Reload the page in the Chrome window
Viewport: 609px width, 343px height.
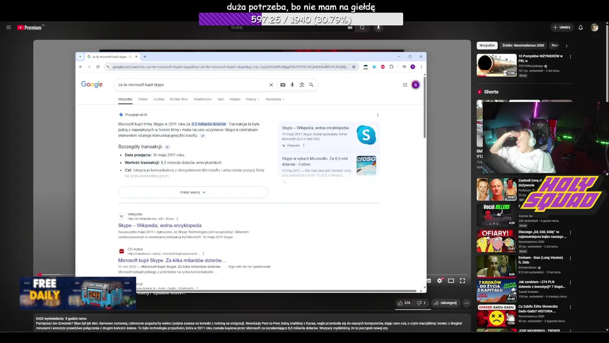point(98,67)
